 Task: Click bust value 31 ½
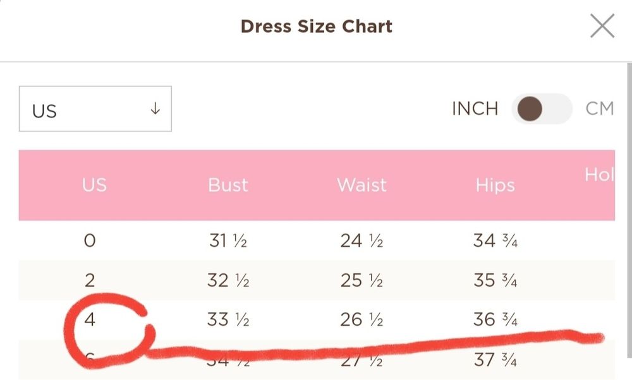pyautogui.click(x=228, y=240)
